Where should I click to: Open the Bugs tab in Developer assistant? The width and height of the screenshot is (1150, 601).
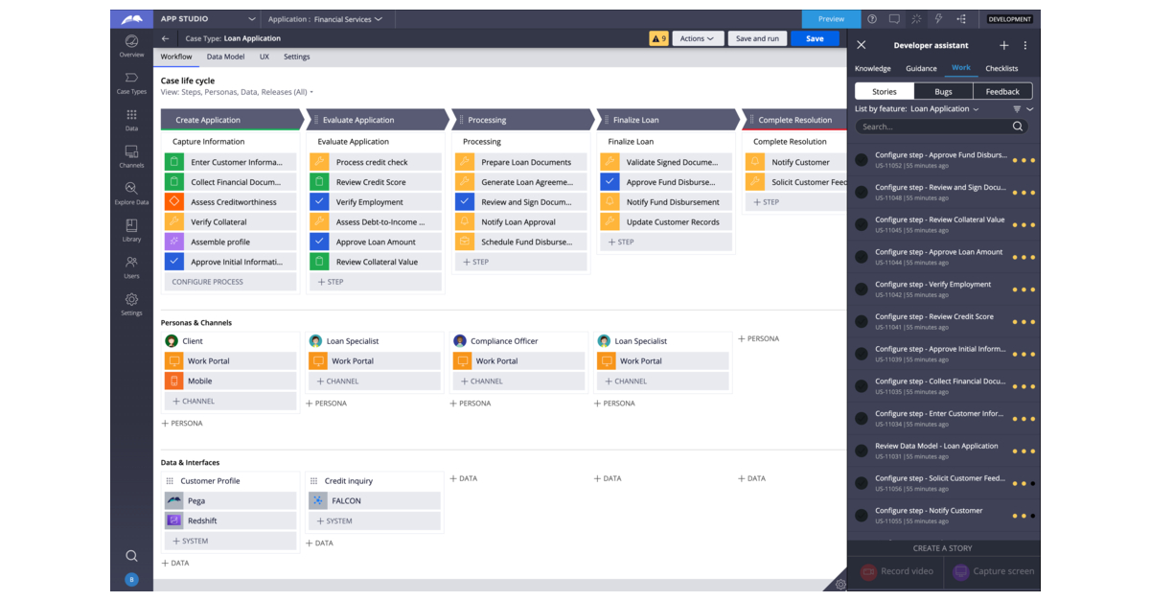point(945,90)
